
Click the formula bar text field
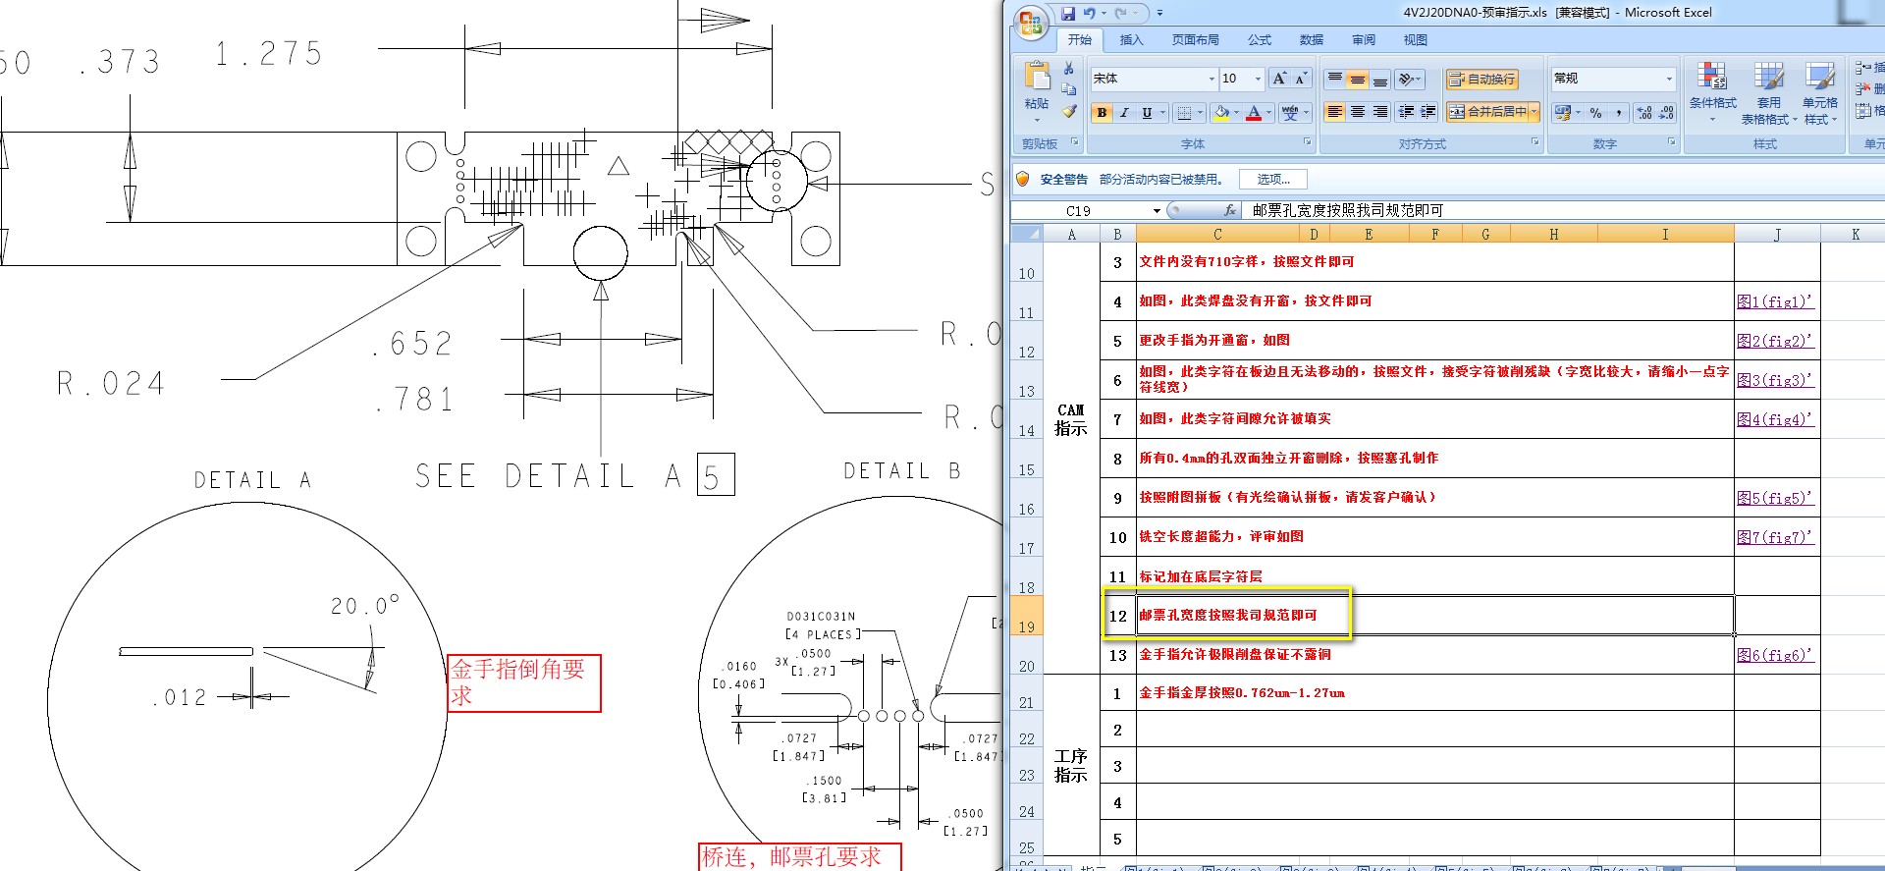click(x=1561, y=210)
